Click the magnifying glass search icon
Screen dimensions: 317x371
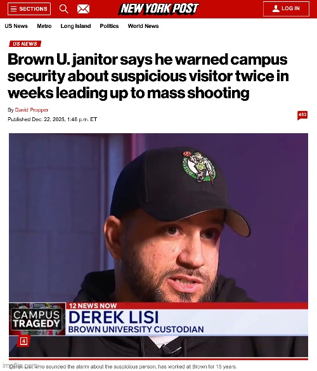pos(63,9)
